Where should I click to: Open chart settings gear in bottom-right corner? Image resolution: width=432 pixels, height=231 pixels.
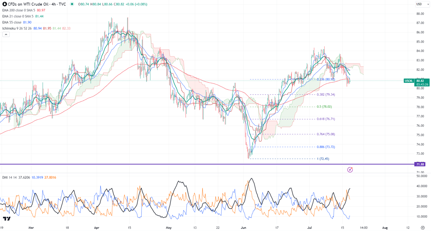click(423, 227)
